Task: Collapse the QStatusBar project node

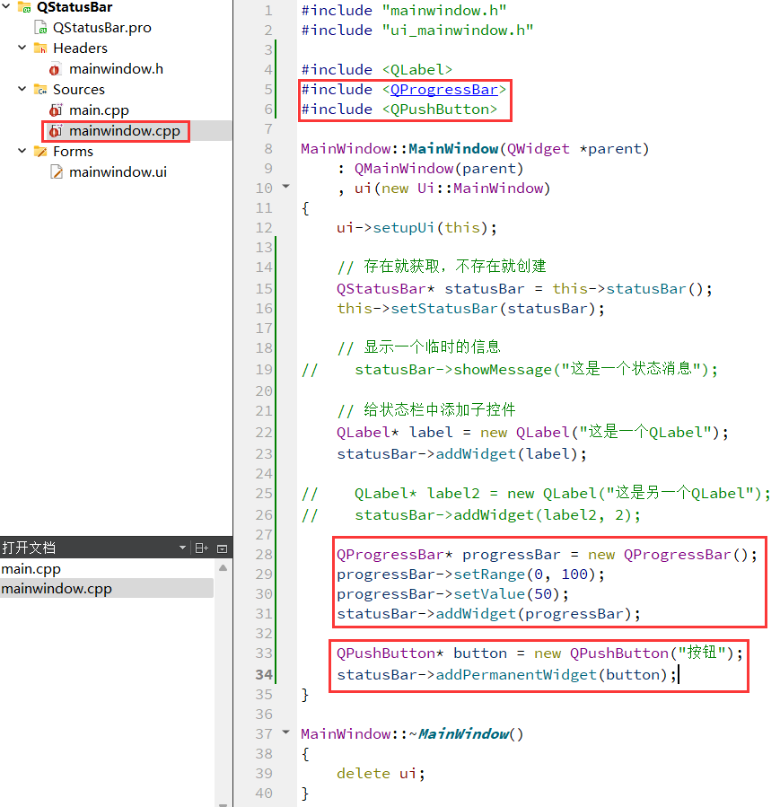Action: coord(6,6)
